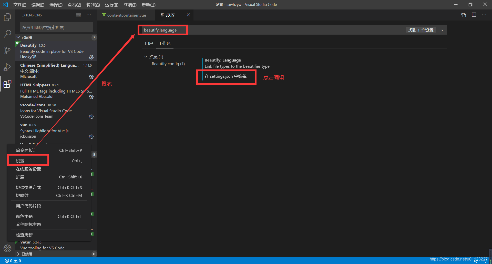Open the Search view in activity bar
Viewport: 492px width, 264px height.
pos(7,34)
